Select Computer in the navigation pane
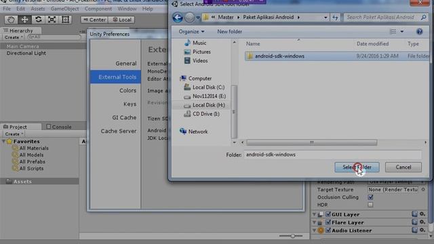 point(200,79)
